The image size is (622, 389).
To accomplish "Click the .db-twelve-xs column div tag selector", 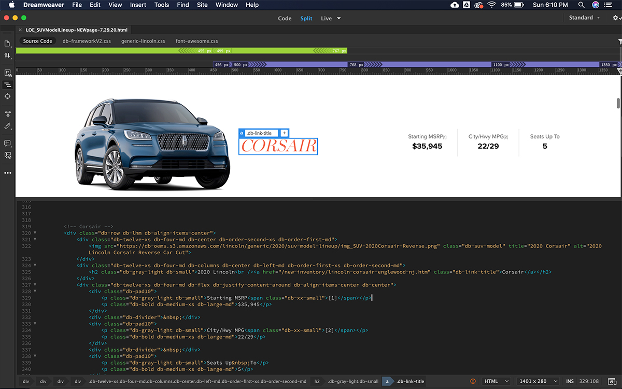I will coord(197,381).
